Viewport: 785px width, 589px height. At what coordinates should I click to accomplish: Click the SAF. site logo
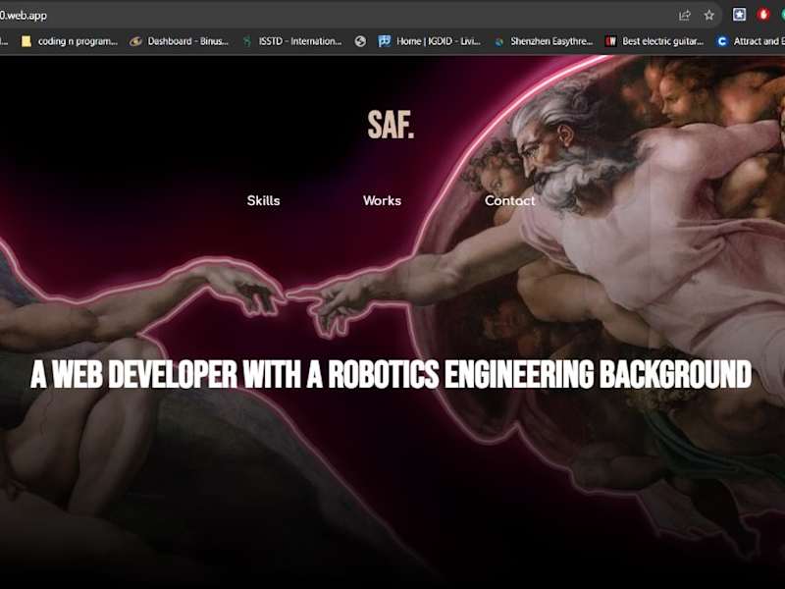(391, 125)
